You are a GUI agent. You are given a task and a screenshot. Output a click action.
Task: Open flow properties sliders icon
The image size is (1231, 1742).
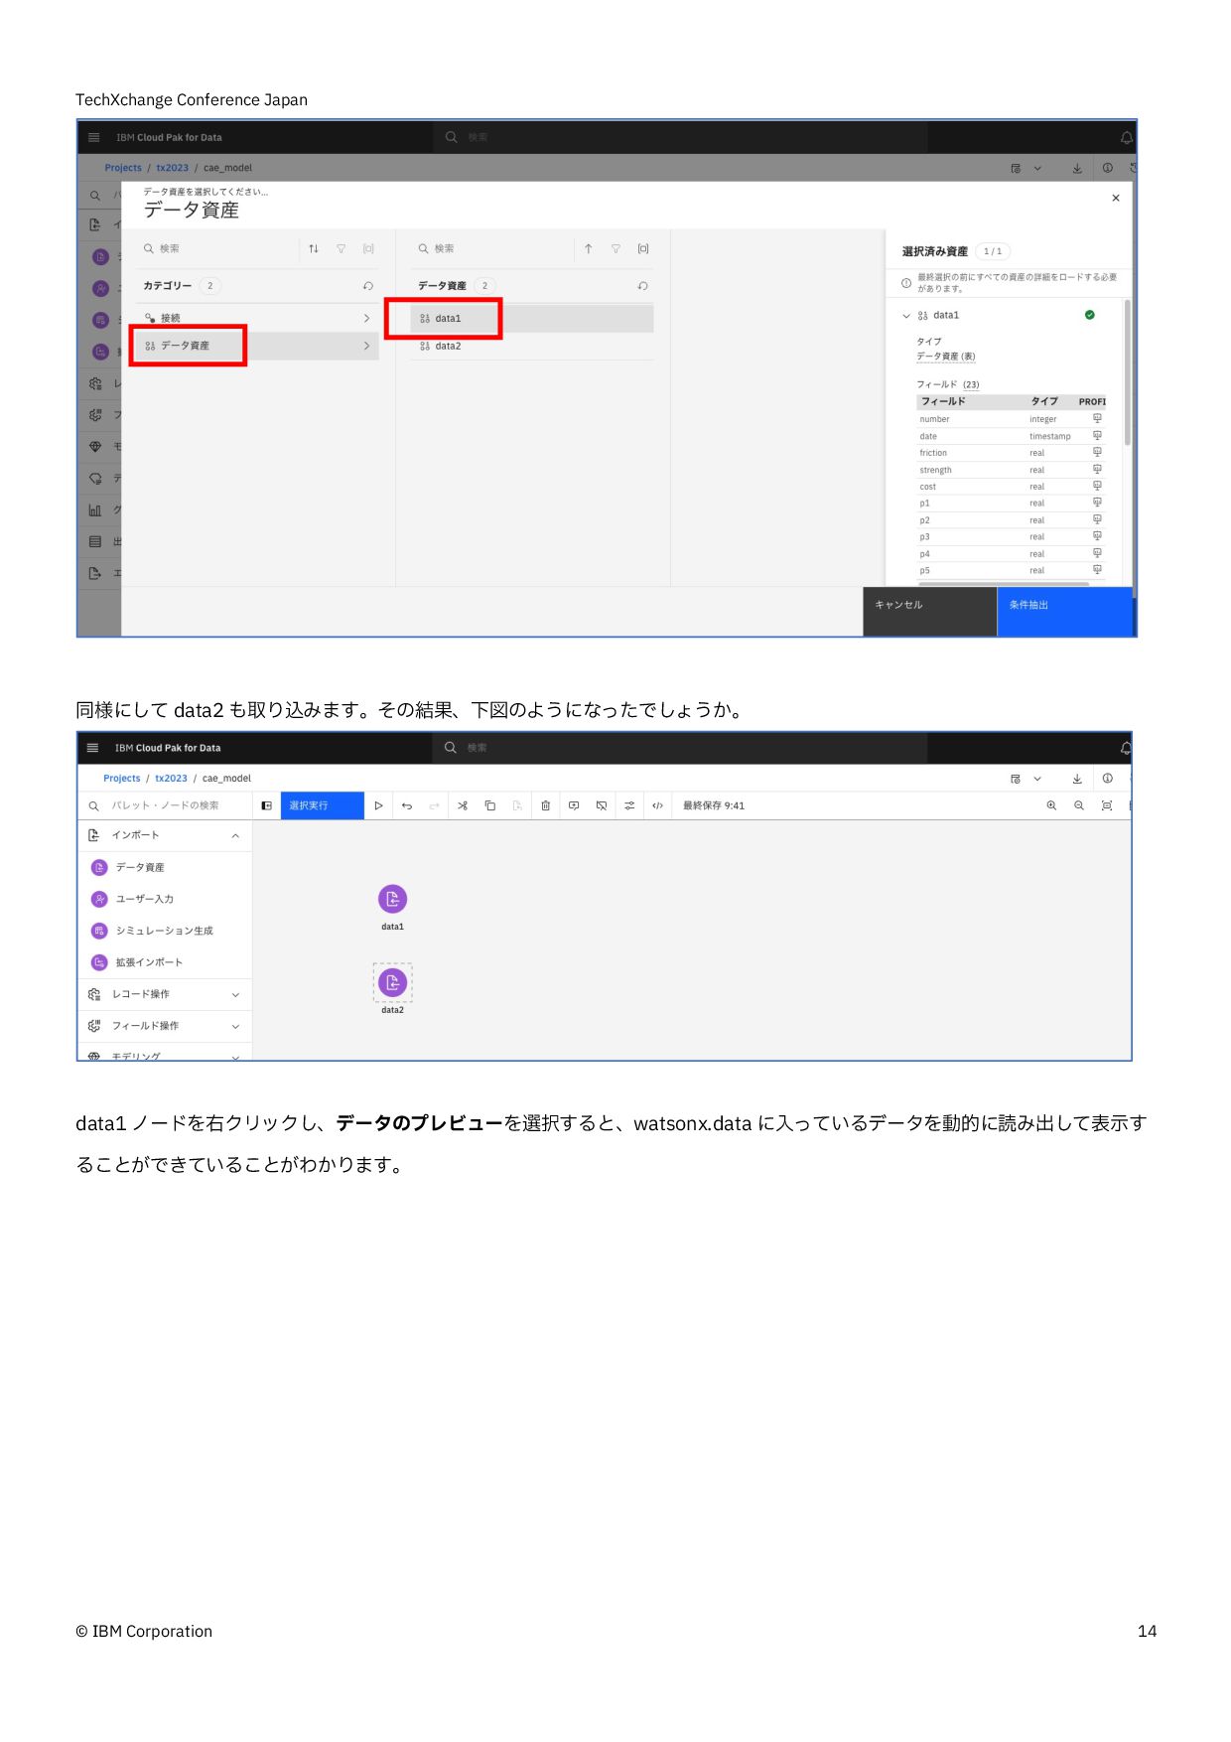coord(628,805)
